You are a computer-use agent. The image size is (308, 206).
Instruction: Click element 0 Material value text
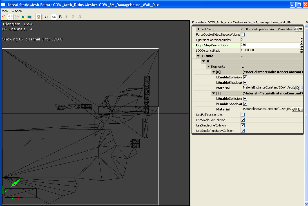267,88
